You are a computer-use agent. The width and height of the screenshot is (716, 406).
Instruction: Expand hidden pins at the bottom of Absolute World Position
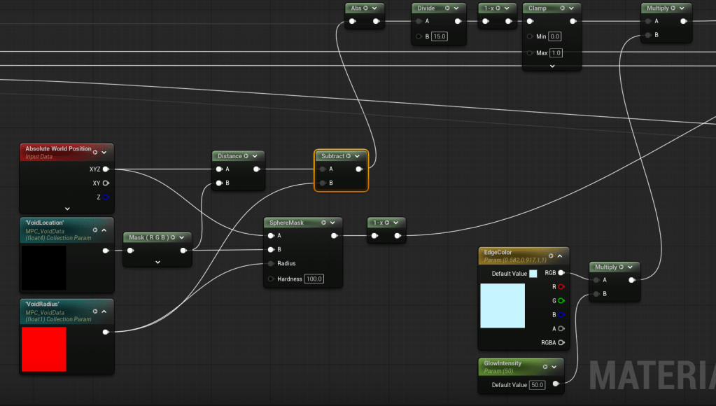coord(67,209)
